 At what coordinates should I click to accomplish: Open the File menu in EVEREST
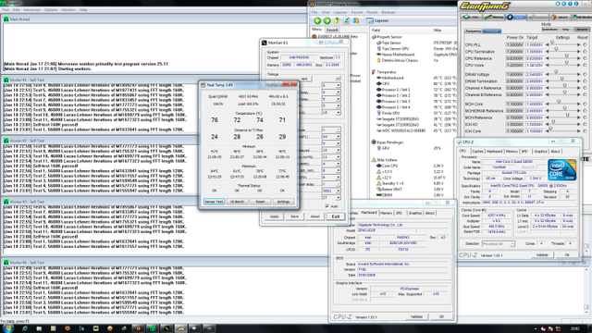click(314, 12)
